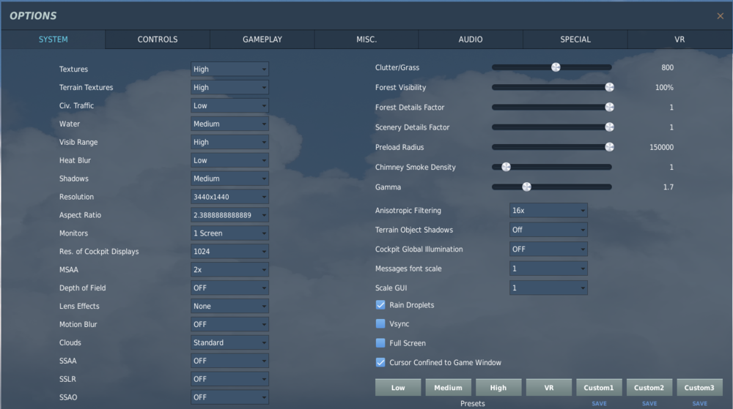Open the Clouds dropdown
The height and width of the screenshot is (409, 733).
229,342
